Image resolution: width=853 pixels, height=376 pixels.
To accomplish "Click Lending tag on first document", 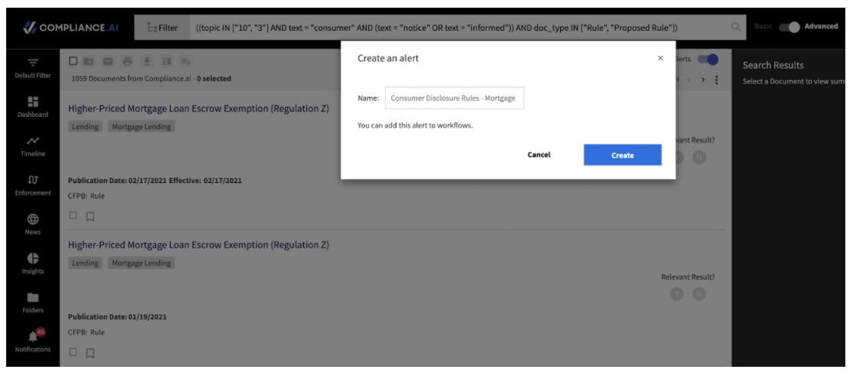I will pyautogui.click(x=85, y=126).
